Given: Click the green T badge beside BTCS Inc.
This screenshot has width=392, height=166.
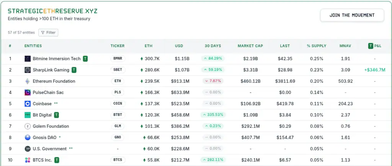Looking at the screenshot, I should click(57, 160).
